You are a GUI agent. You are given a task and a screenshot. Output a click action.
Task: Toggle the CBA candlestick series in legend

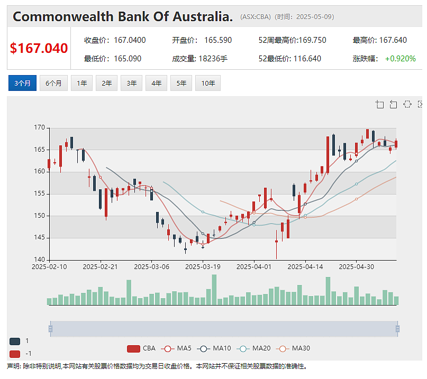tap(141, 348)
